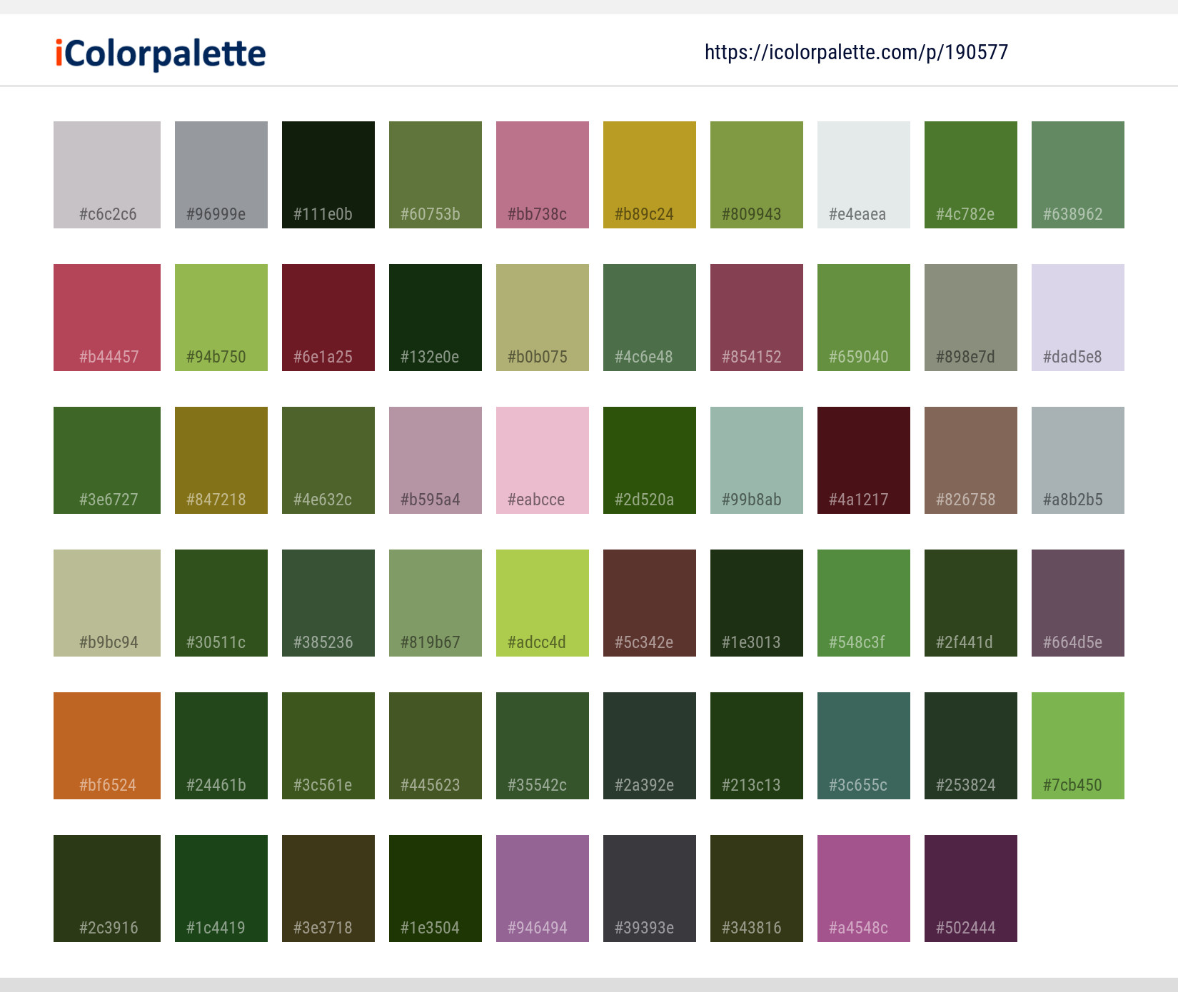1178x992 pixels.
Task: Select swatch #30511c
Action: [221, 603]
